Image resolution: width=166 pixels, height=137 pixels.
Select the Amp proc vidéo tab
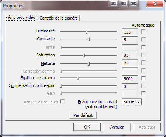[x=22, y=17]
